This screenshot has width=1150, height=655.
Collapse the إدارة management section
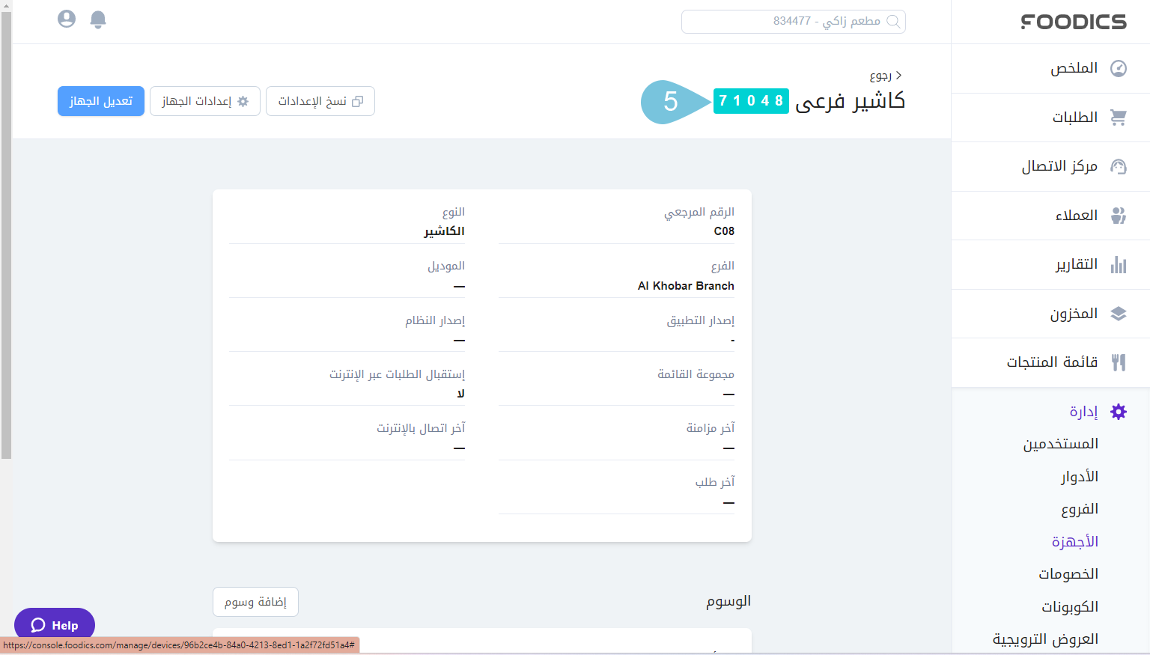(x=1083, y=412)
